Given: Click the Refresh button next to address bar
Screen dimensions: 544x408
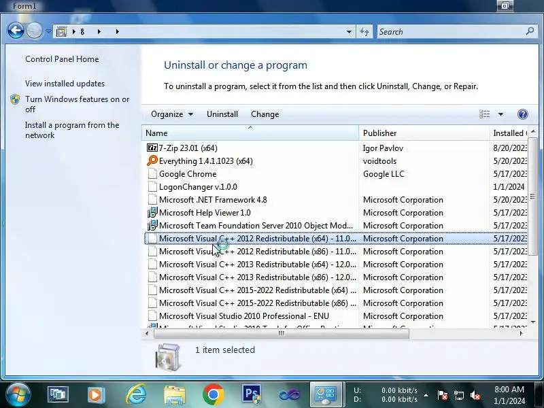Looking at the screenshot, I should (364, 31).
